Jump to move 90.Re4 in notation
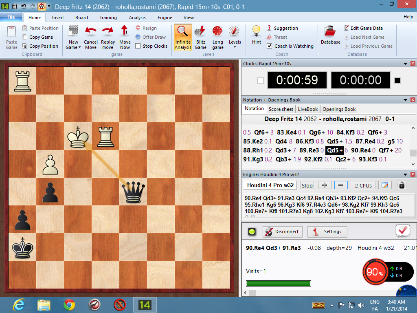This screenshot has width=417, height=313. pos(361,150)
